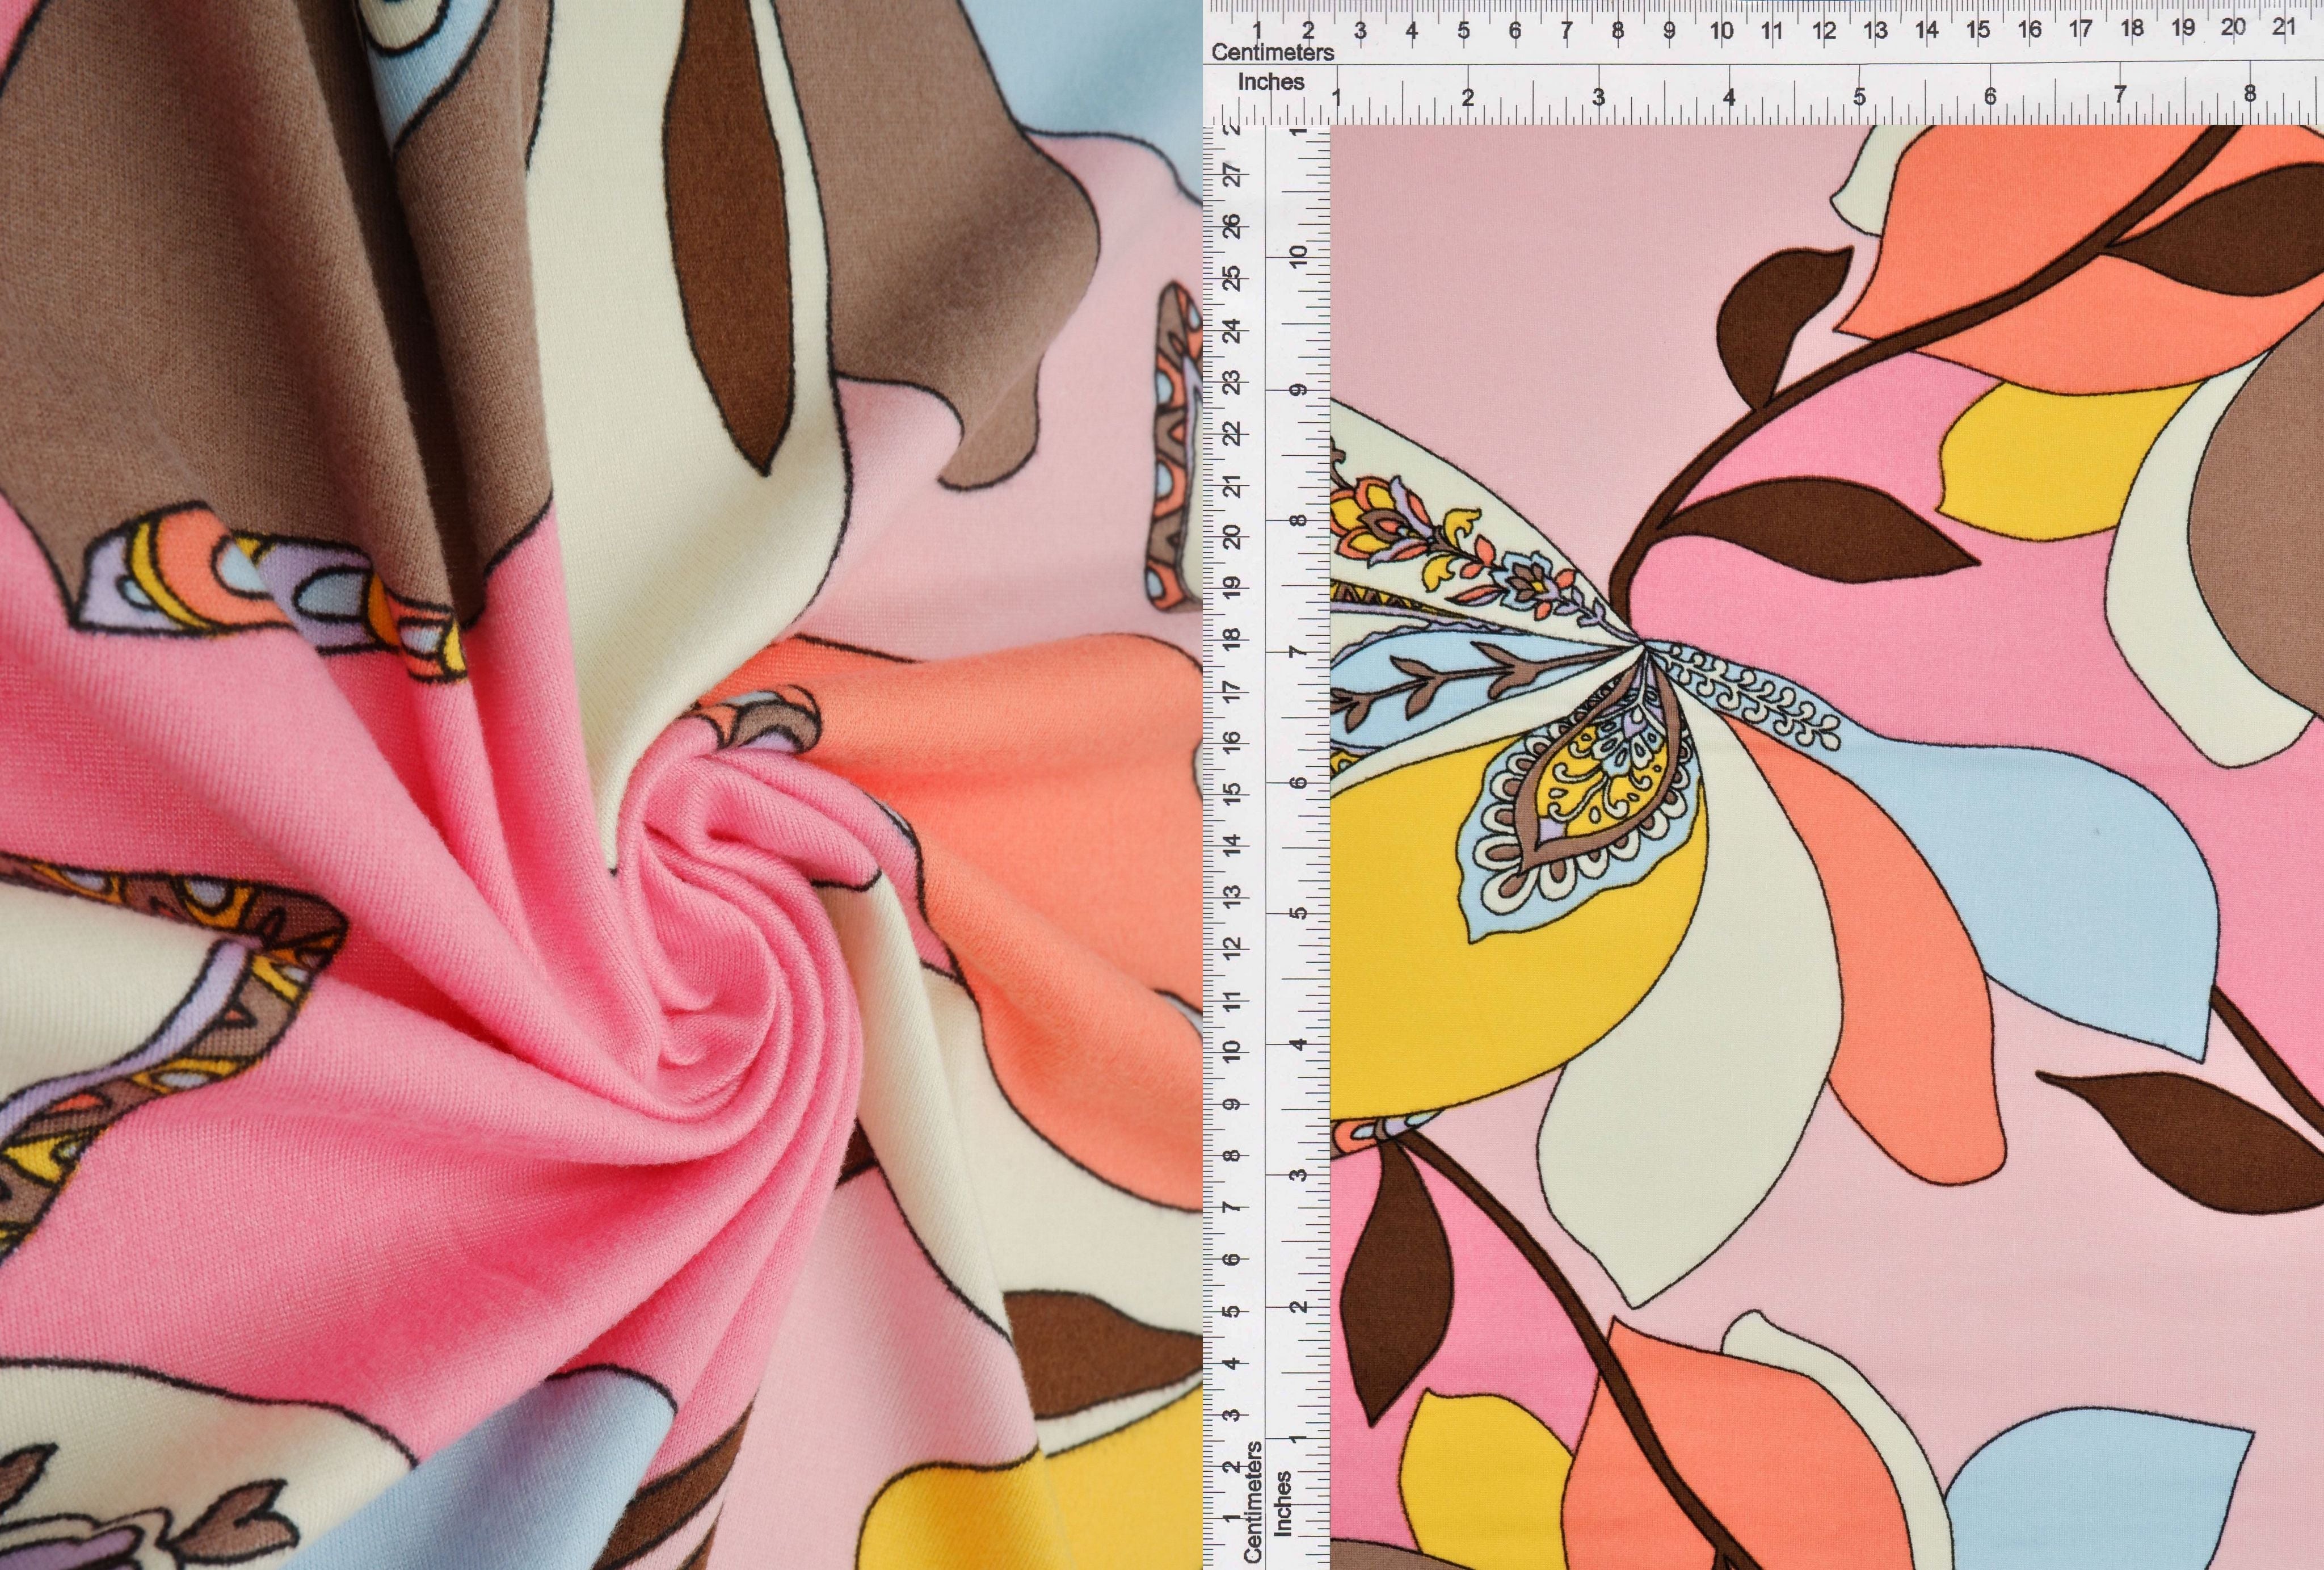
Task: Click the Centimeters label on top ruler
Action: [x=1272, y=52]
